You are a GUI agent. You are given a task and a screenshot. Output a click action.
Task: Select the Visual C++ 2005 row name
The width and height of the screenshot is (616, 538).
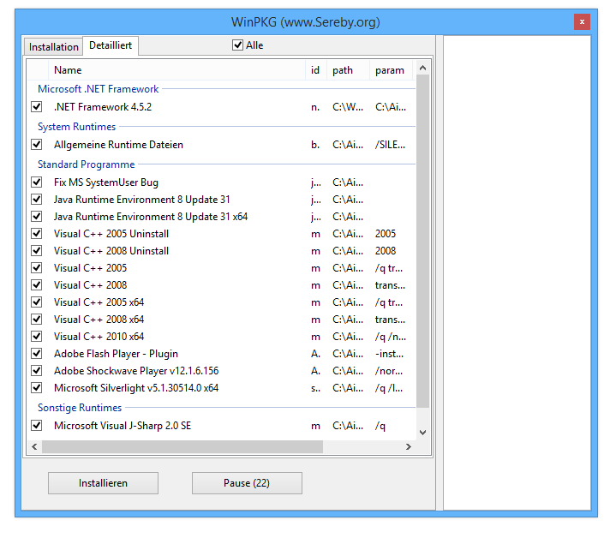pos(90,268)
